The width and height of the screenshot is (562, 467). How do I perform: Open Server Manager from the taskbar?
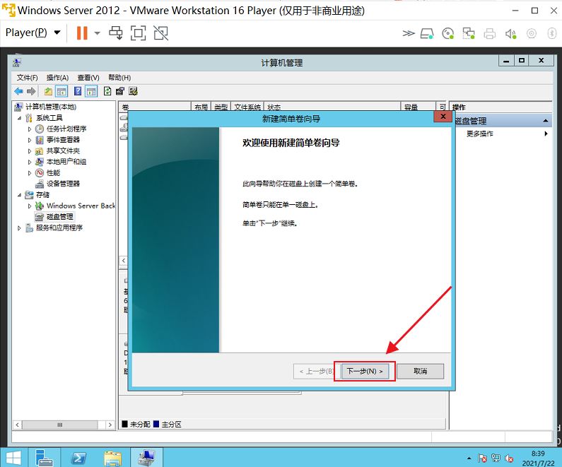click(x=44, y=458)
